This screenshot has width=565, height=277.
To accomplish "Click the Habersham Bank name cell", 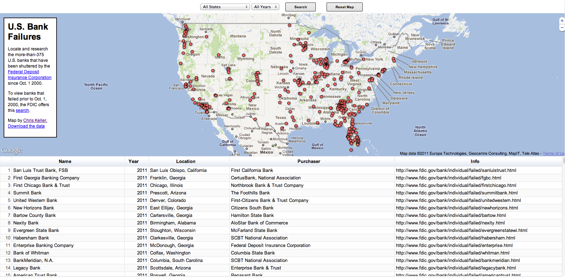I will 31,238.
